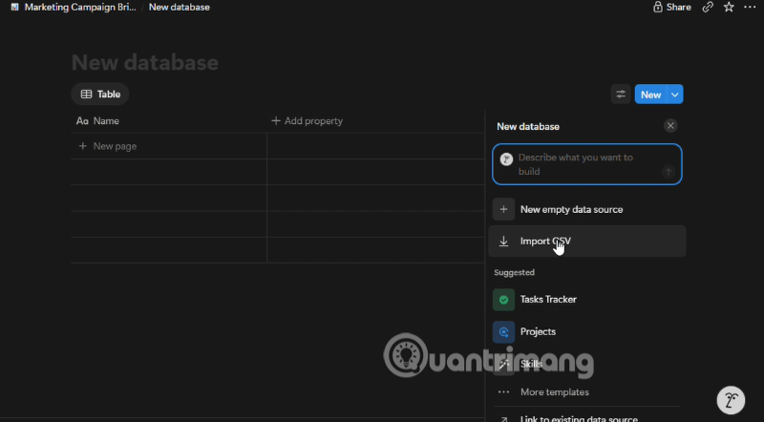Open More templates

(586, 392)
